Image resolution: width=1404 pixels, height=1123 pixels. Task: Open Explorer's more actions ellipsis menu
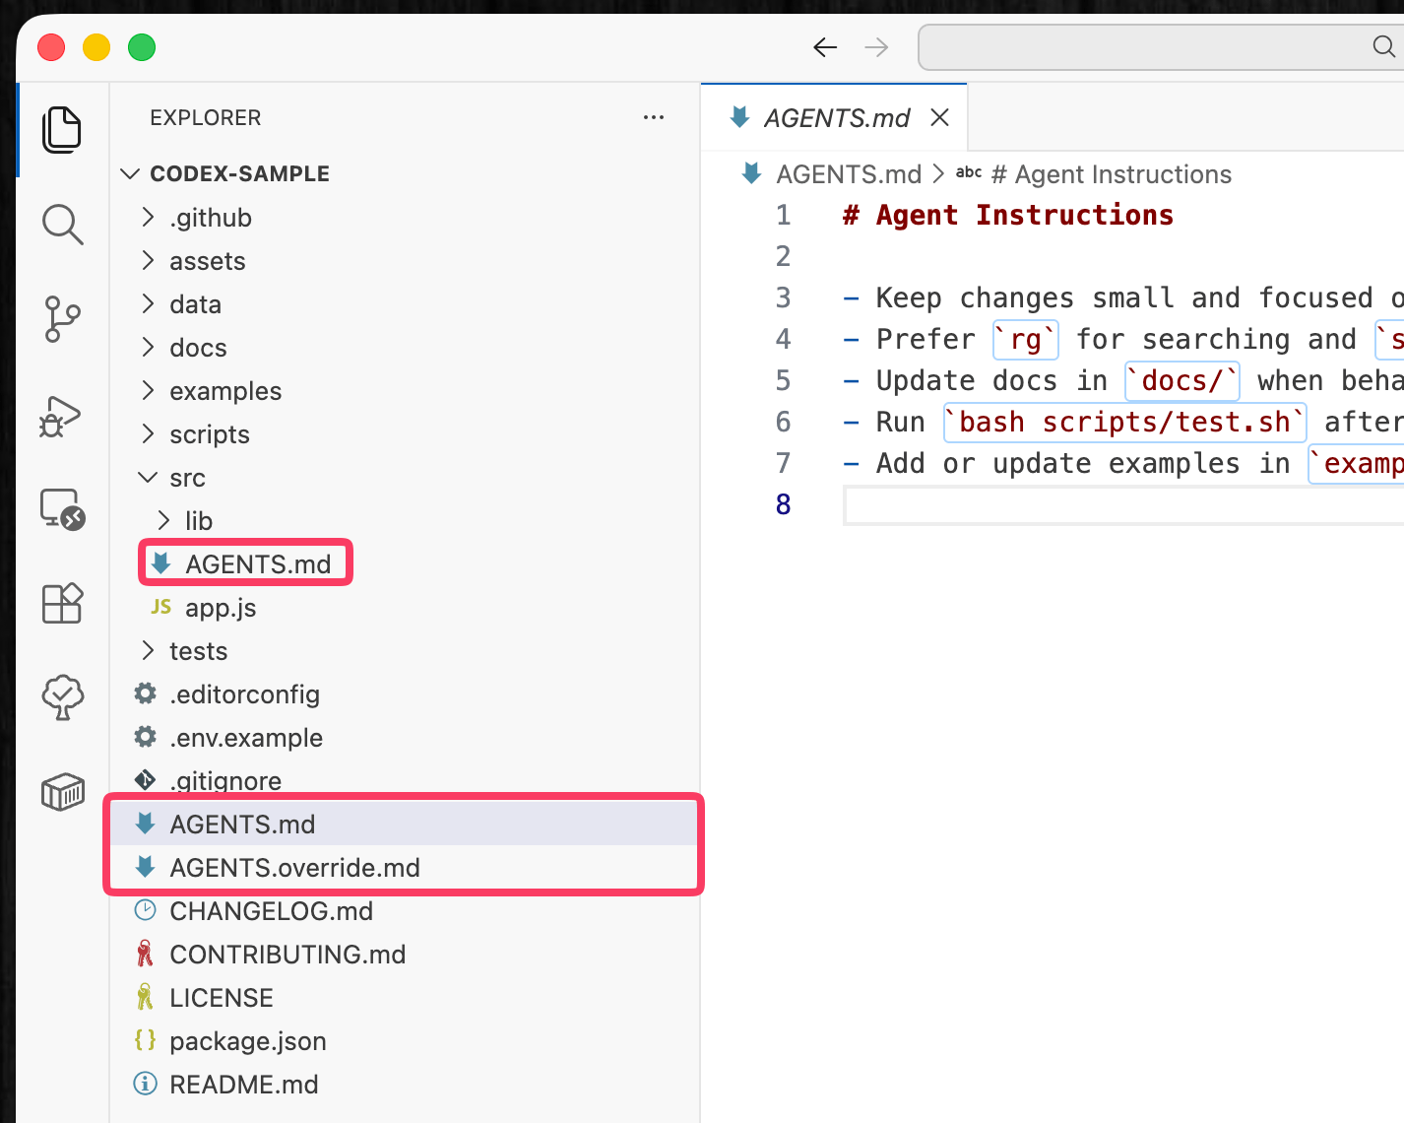pos(653,117)
